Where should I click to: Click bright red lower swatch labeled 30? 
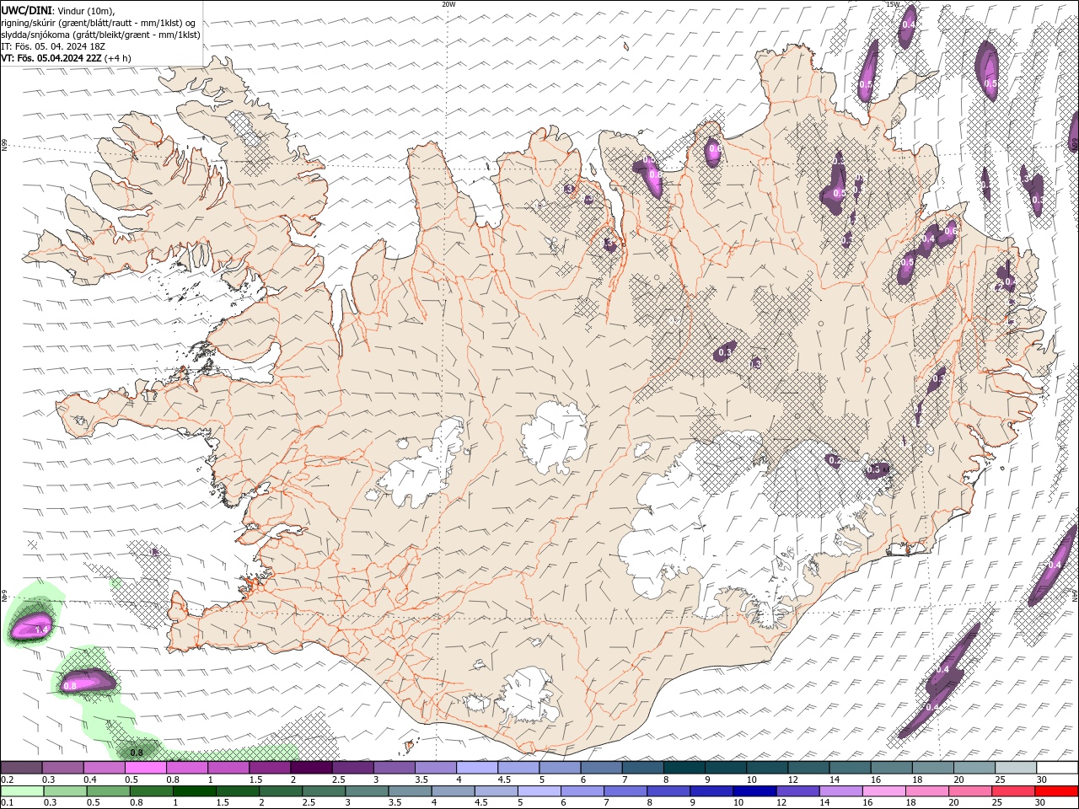[1055, 791]
